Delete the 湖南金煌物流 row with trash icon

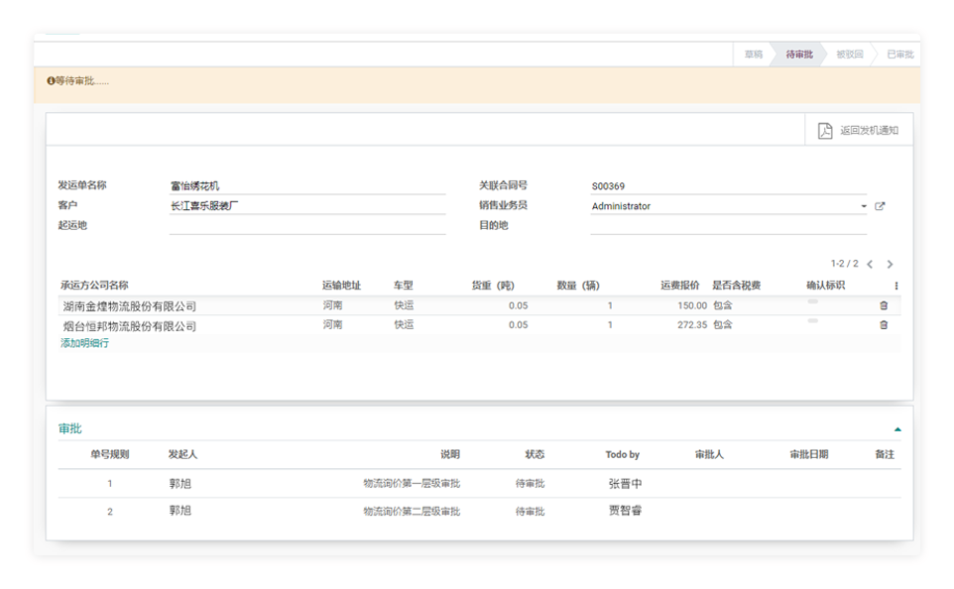(884, 305)
